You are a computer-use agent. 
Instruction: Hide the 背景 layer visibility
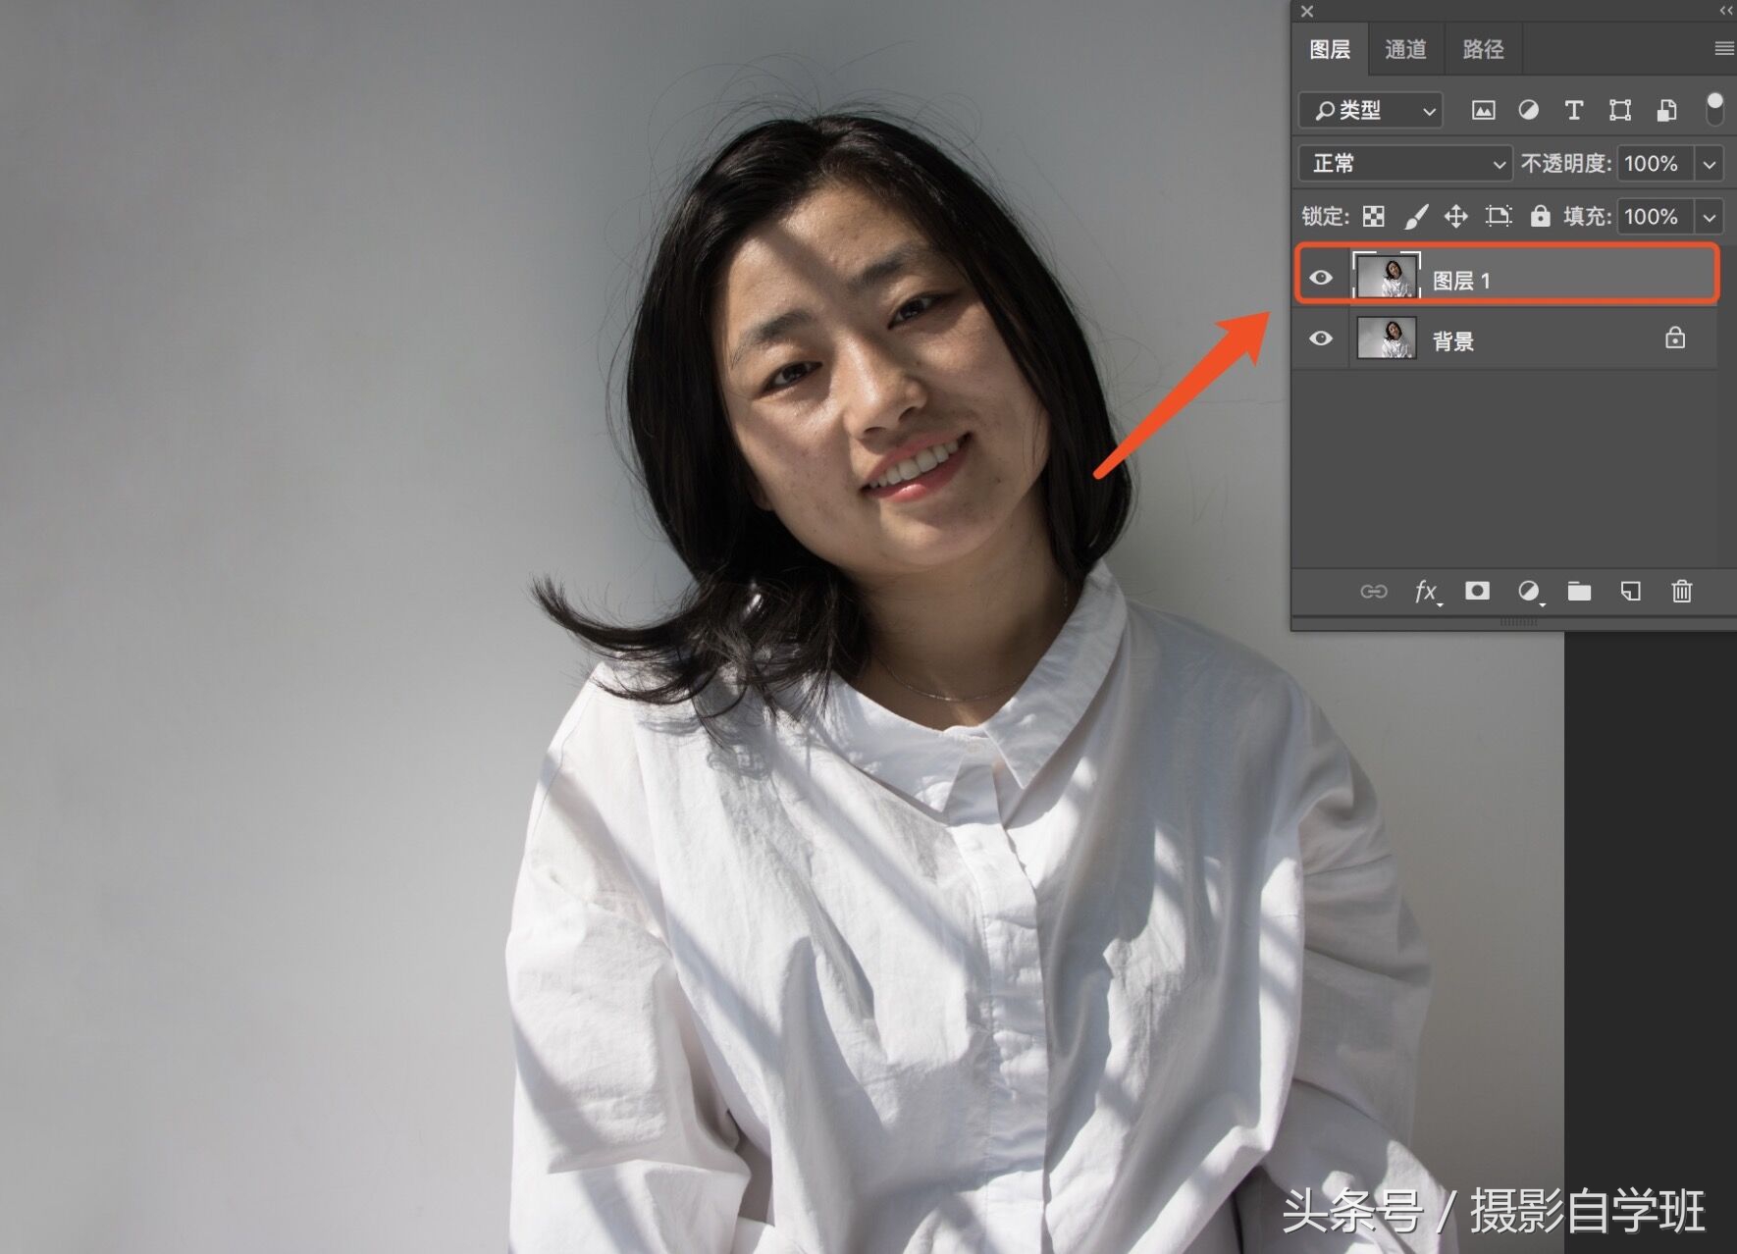tap(1321, 339)
